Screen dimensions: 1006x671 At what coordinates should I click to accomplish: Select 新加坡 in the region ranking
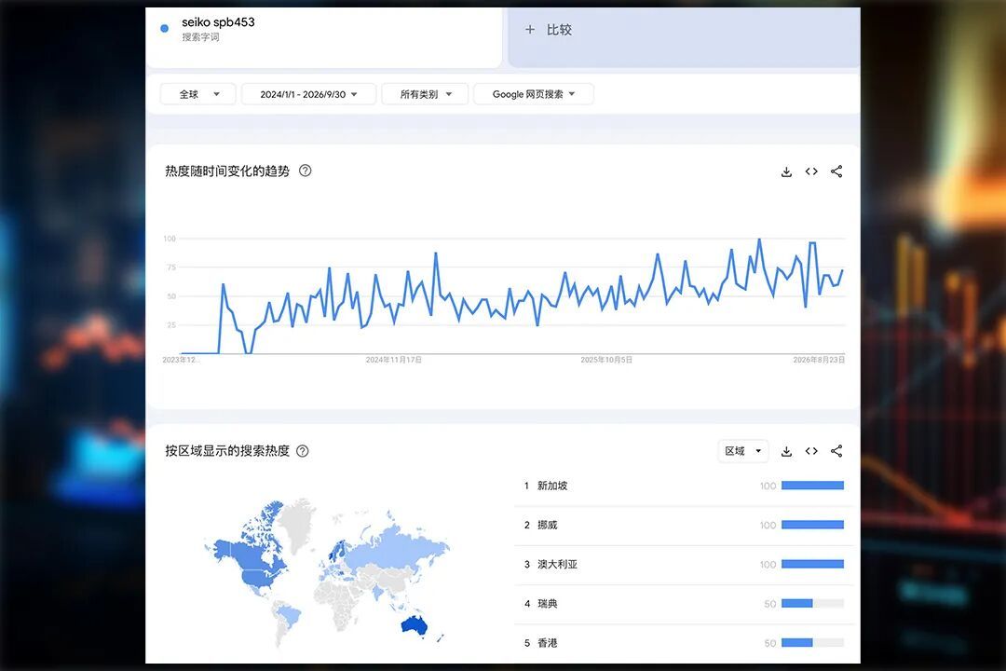(x=552, y=486)
